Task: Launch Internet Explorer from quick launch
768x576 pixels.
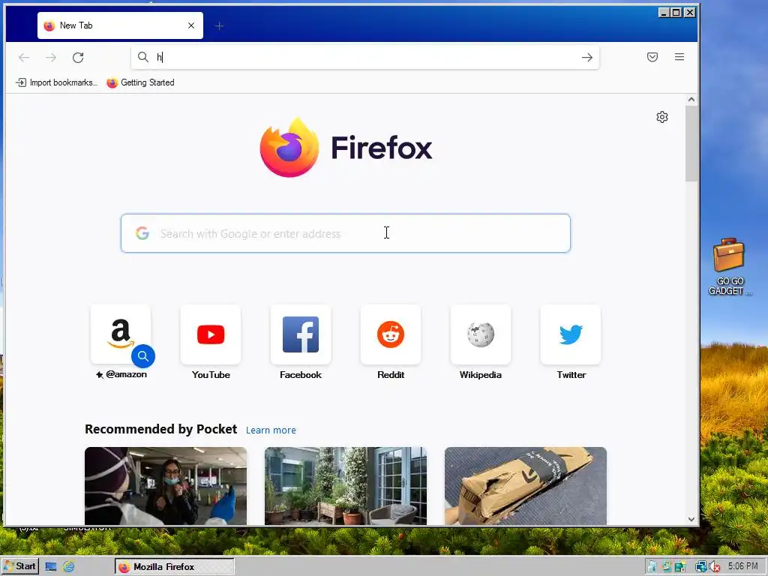Action: point(68,567)
